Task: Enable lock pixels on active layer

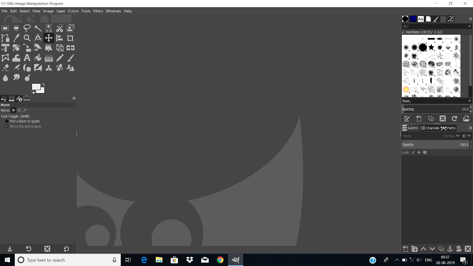Action: click(413, 152)
